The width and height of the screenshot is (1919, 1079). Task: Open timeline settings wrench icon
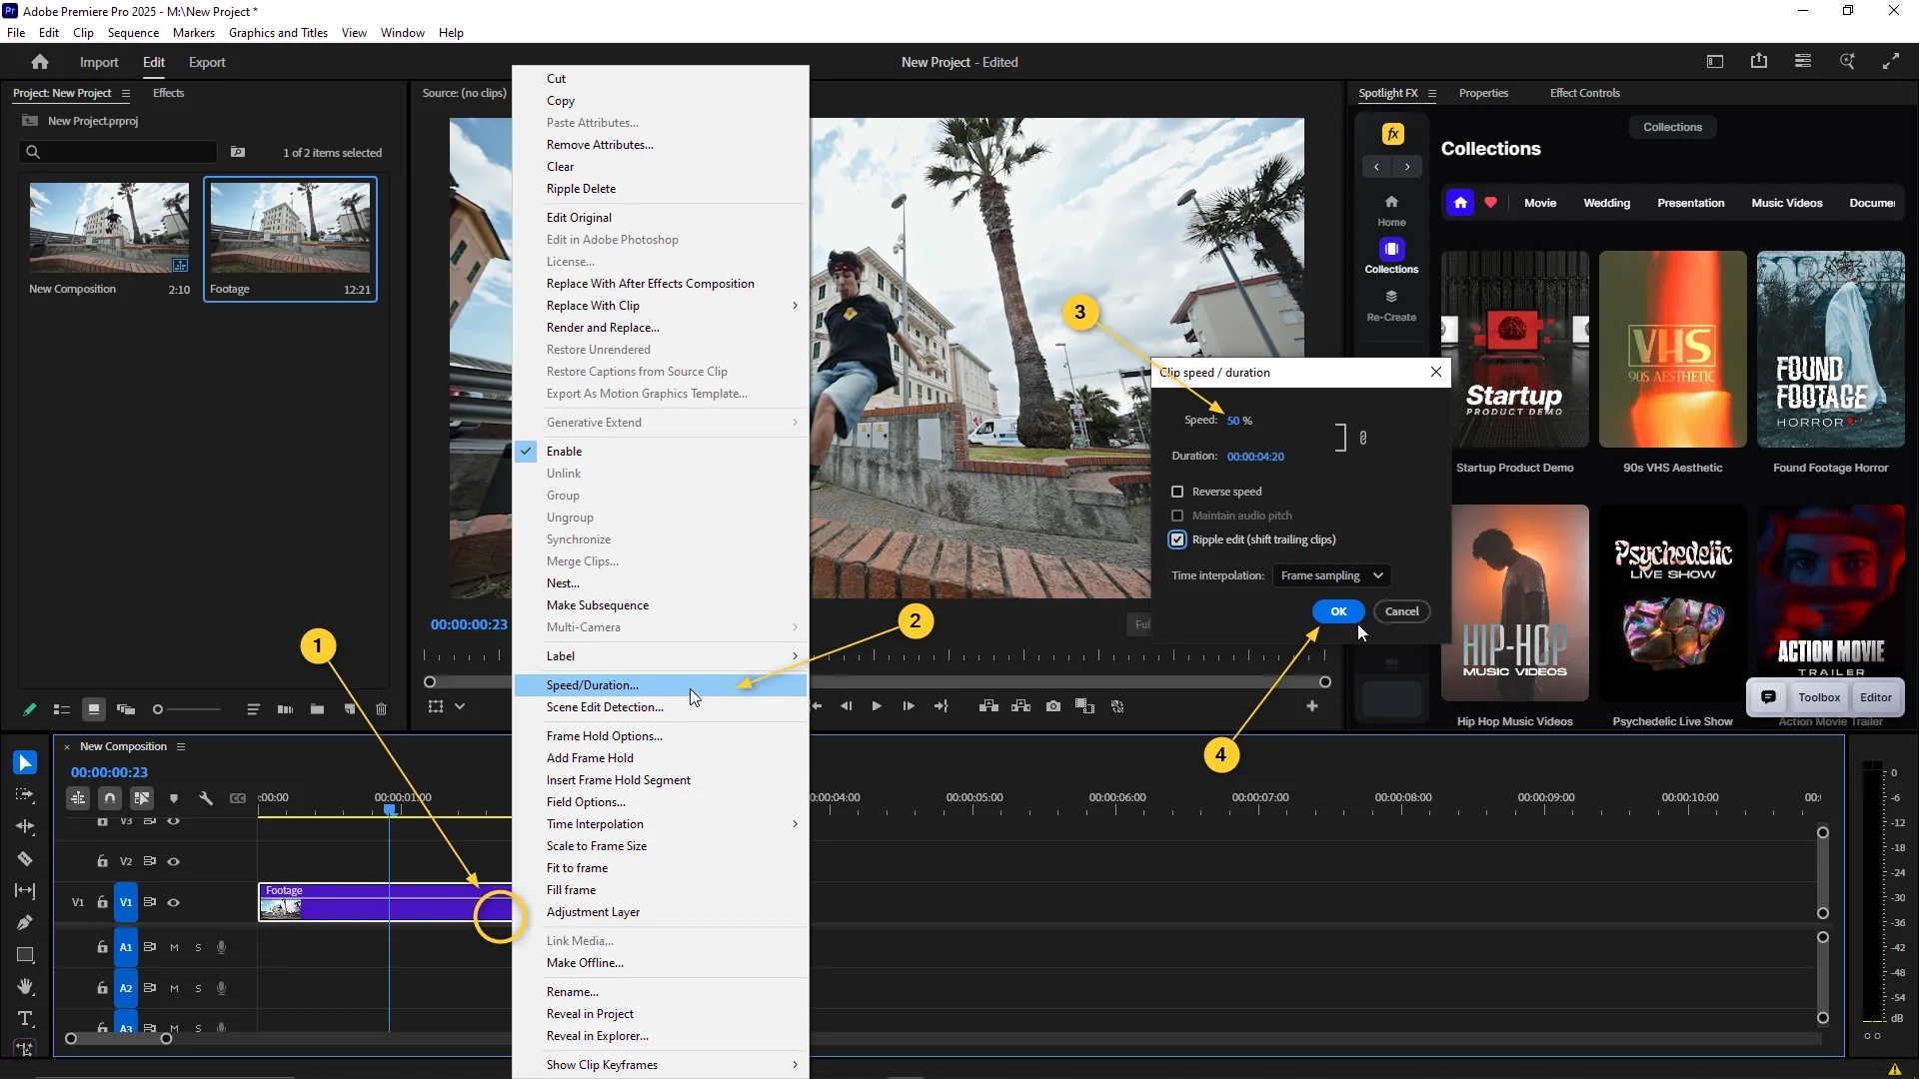coord(206,798)
